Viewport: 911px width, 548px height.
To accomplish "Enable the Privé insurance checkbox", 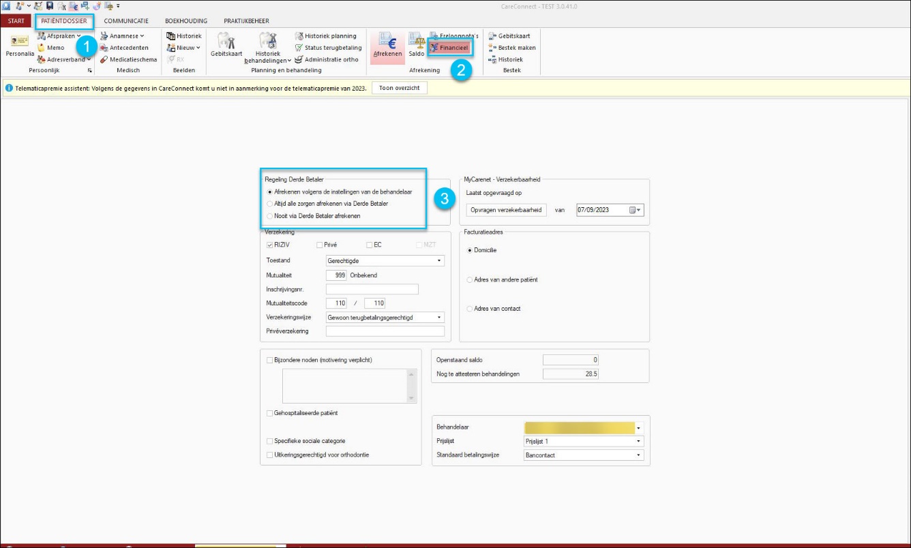I will coord(319,245).
